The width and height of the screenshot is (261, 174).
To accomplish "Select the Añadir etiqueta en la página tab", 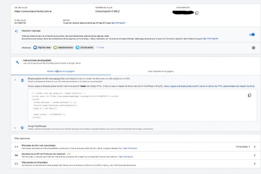I will (x=61, y=71).
